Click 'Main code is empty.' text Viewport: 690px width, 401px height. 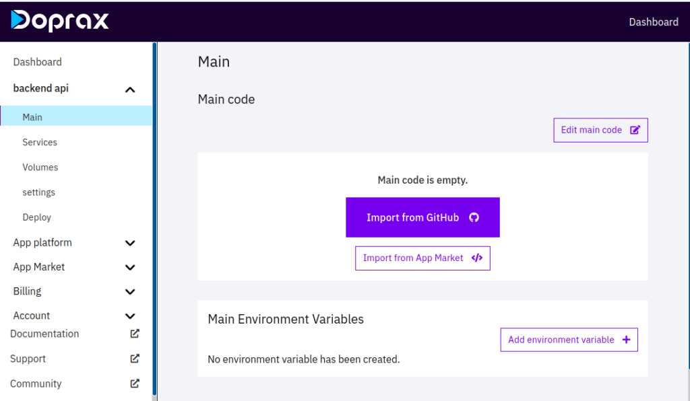click(422, 180)
